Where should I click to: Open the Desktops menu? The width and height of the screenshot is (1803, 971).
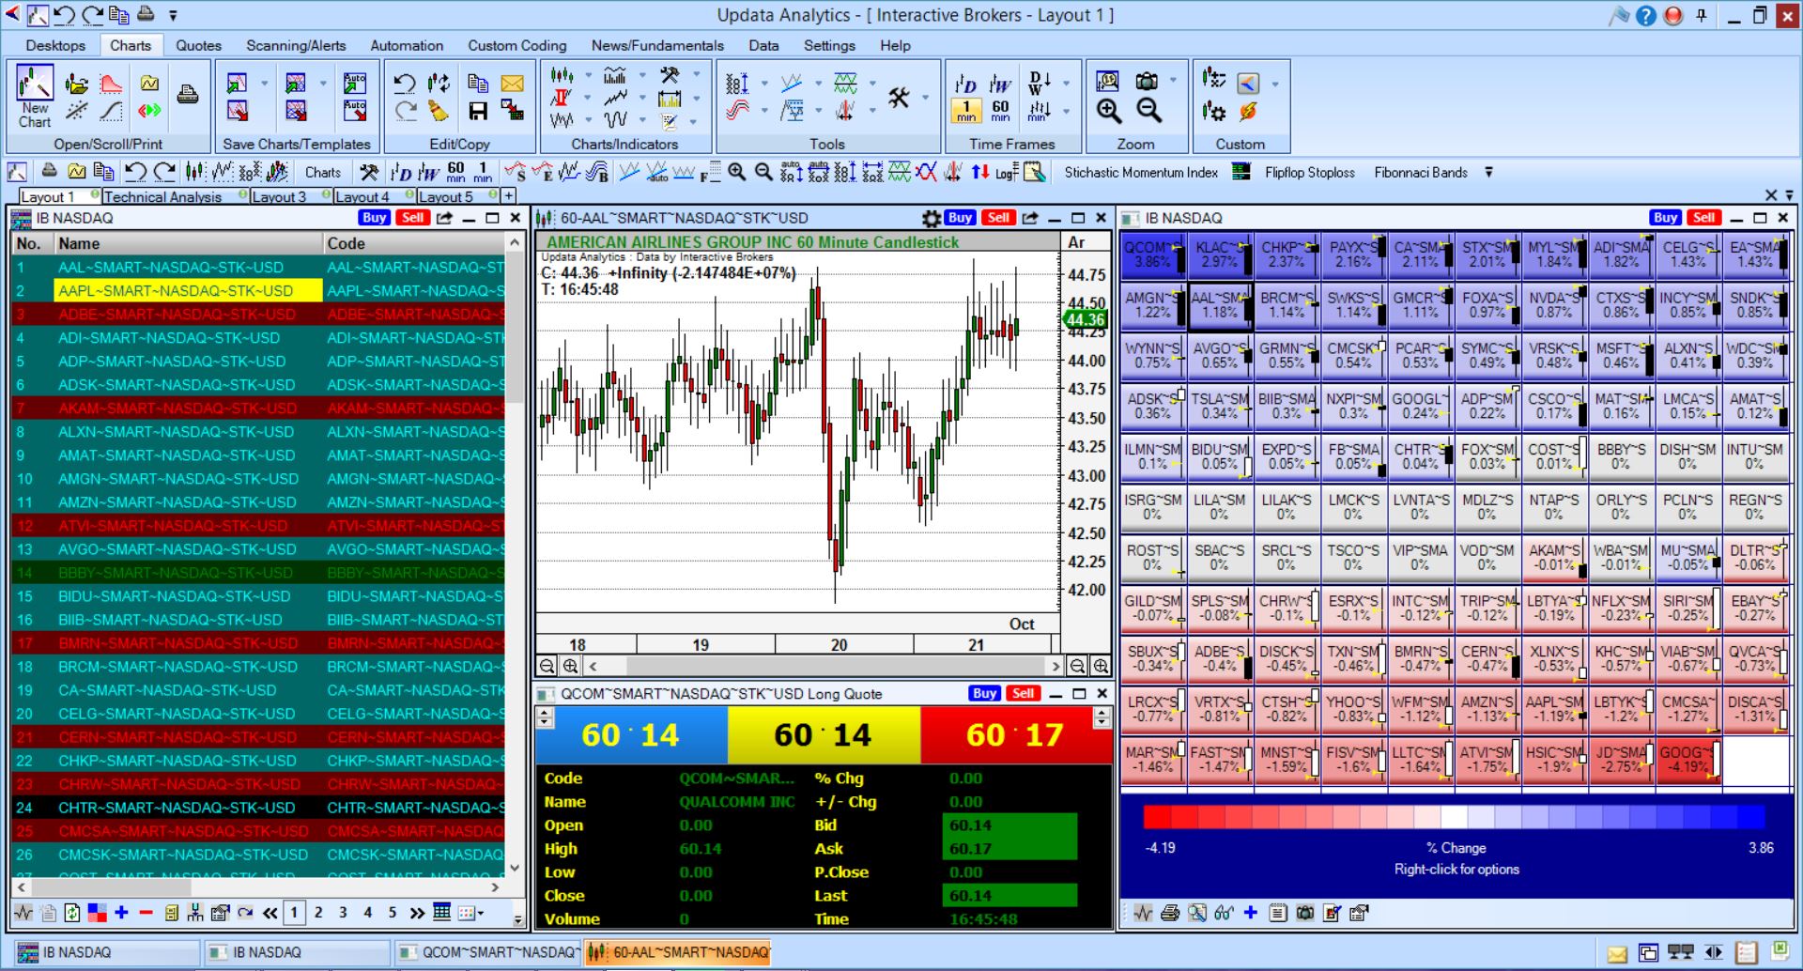[x=55, y=45]
